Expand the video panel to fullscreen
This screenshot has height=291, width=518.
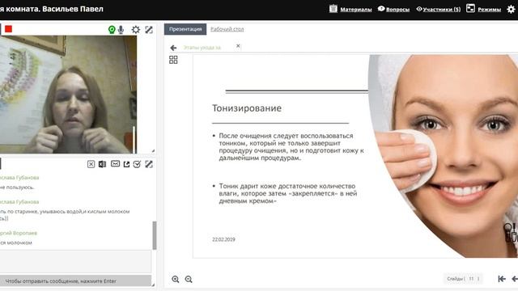149,30
